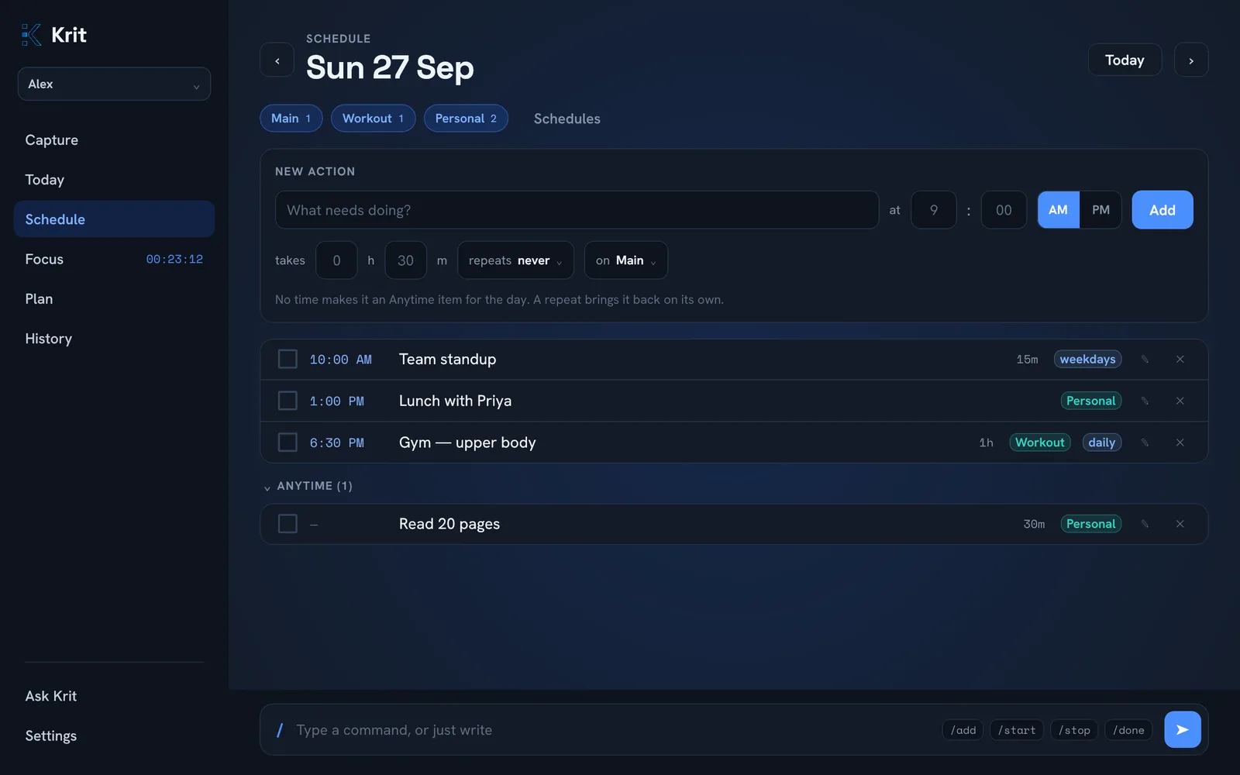
Task: Delete Read 20 pages item
Action: click(x=1180, y=525)
